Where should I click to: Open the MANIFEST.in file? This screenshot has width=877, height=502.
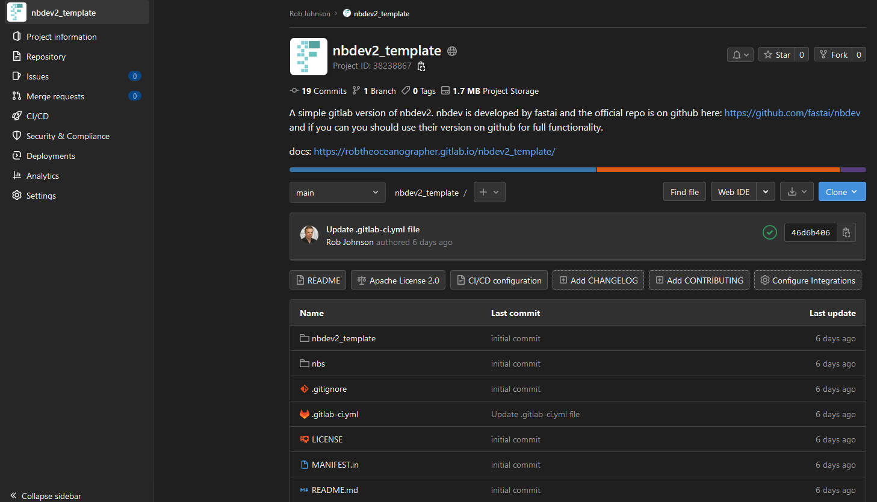(x=335, y=465)
